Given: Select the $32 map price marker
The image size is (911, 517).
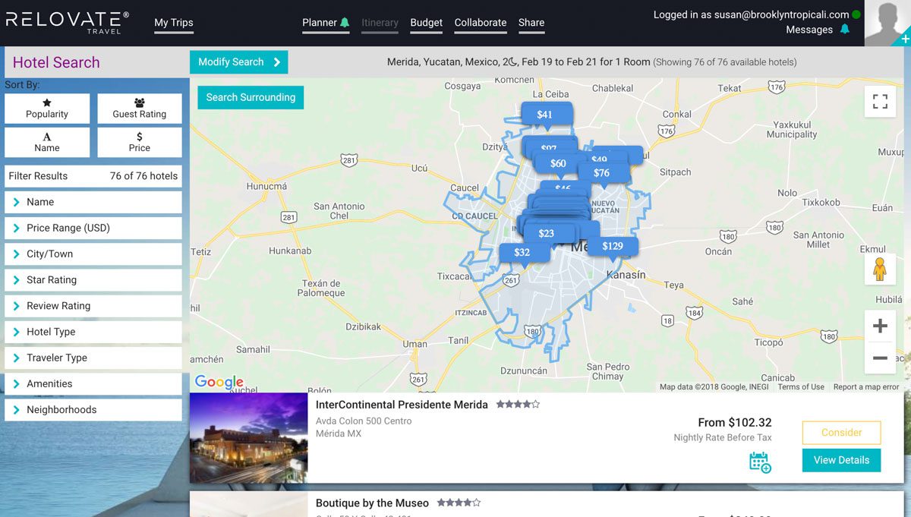Looking at the screenshot, I should pos(522,253).
